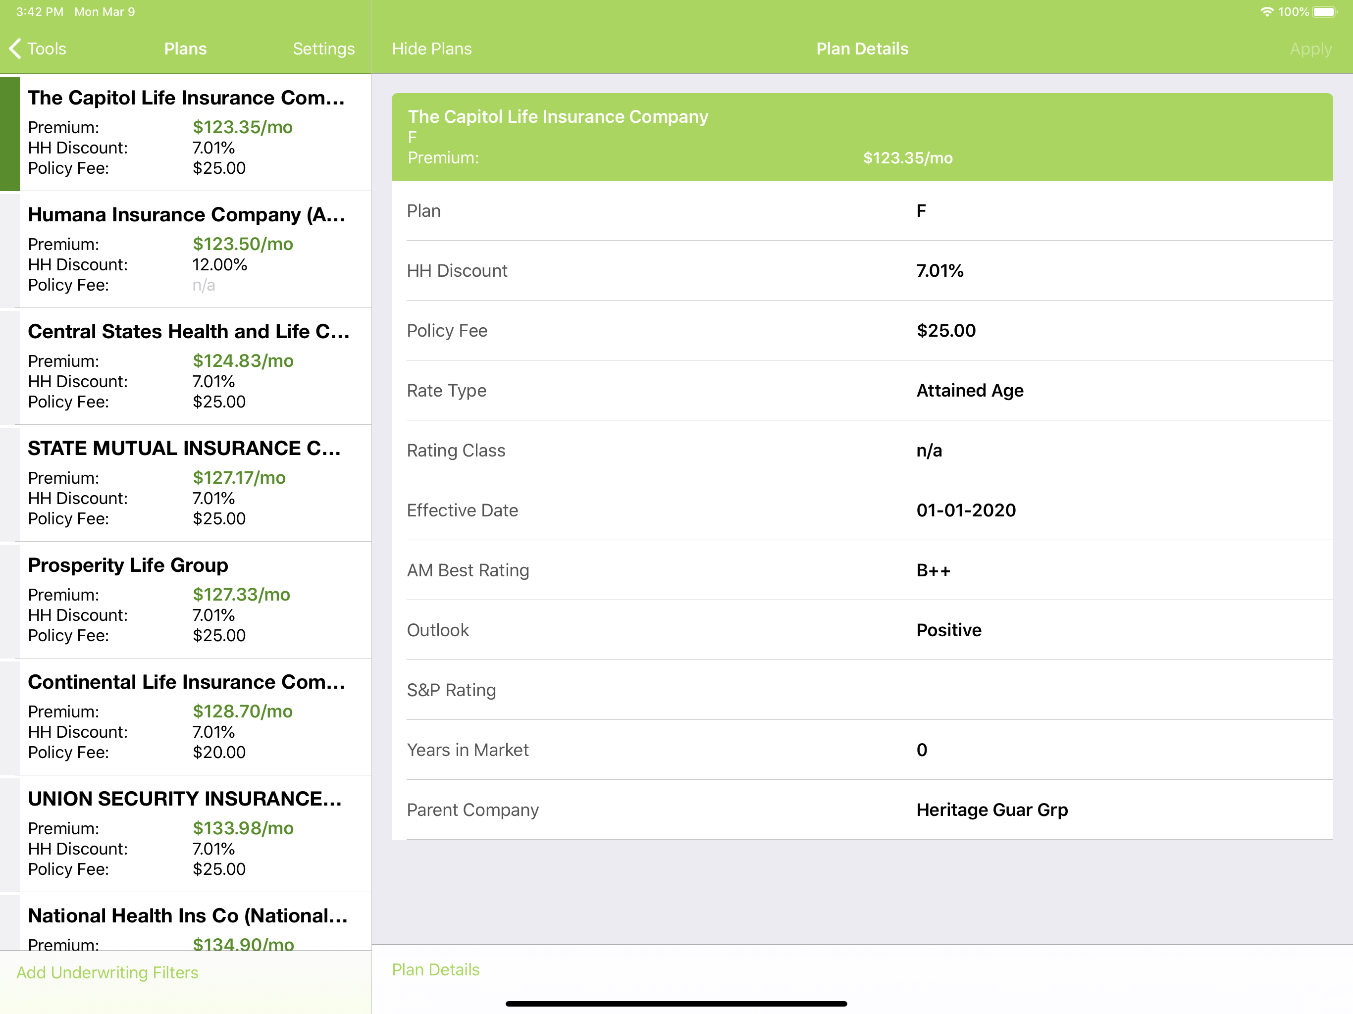
Task: Select STATE MUTUAL INSURANCE plan
Action: point(186,483)
